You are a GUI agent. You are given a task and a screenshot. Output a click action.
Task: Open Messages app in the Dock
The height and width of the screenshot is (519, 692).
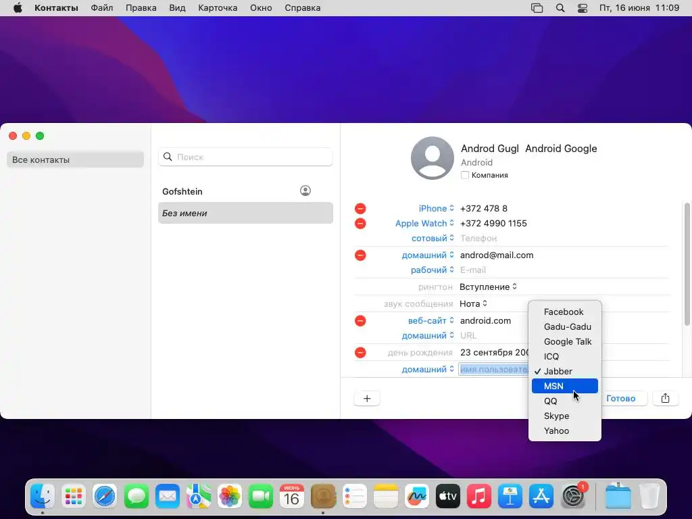(x=136, y=496)
